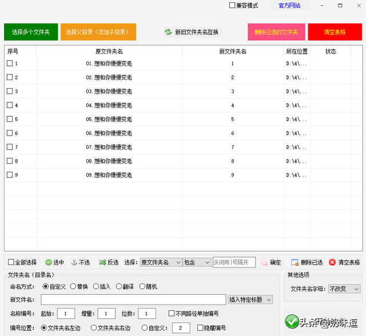Check the box for row 2
Screen dimensions: 366x336
(10, 77)
